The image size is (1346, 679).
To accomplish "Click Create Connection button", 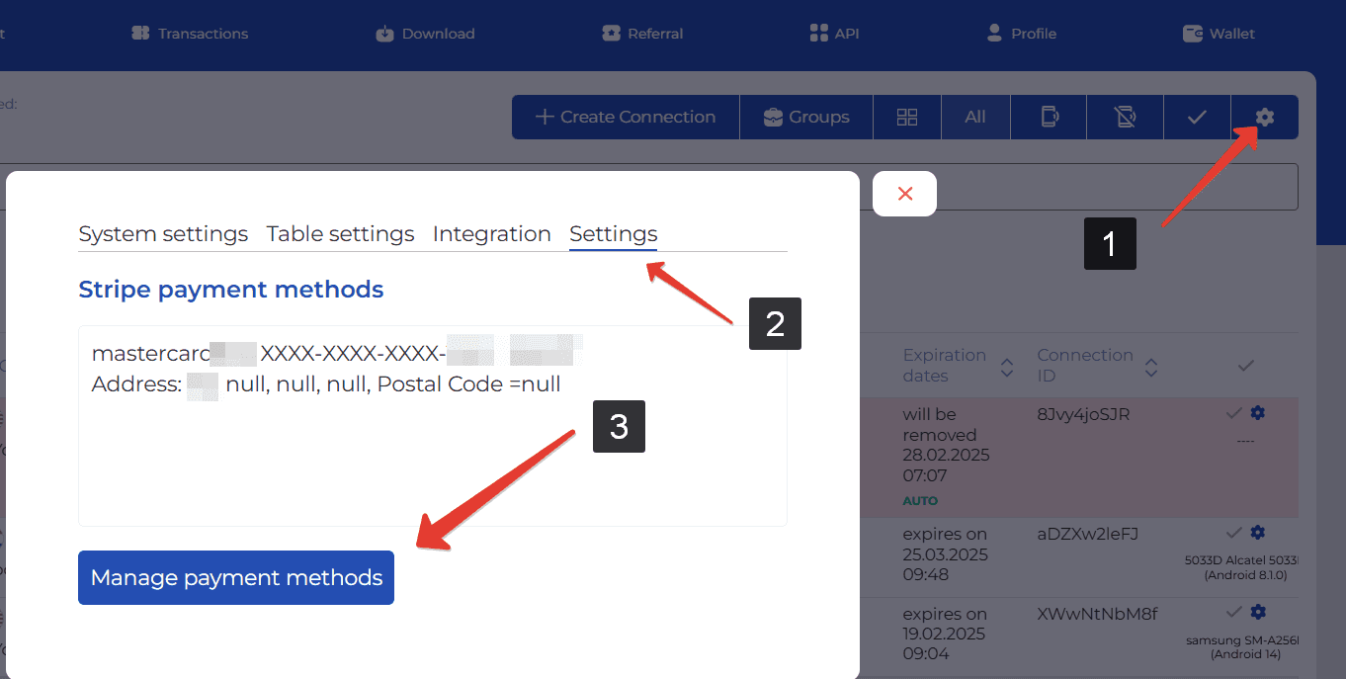I will pyautogui.click(x=626, y=118).
